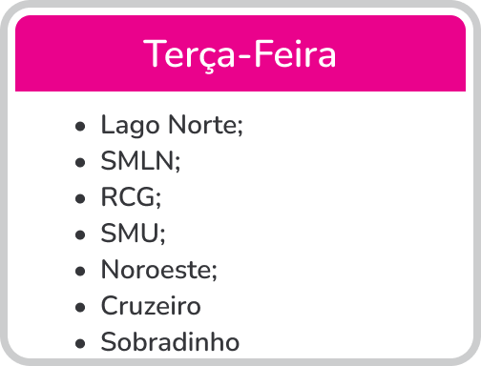Select the Sobradinho list entry
This screenshot has height=366, width=481.
click(170, 342)
